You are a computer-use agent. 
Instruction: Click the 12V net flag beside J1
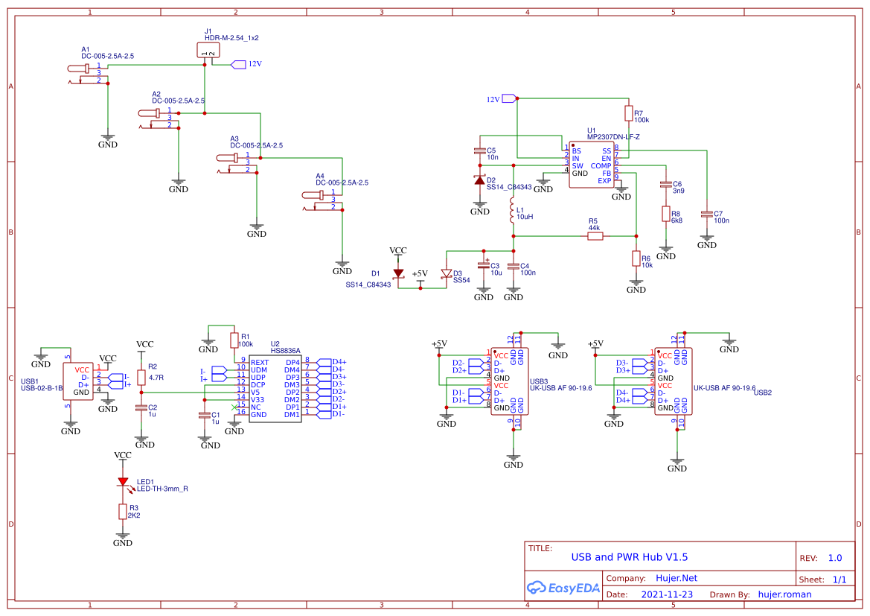coord(238,65)
